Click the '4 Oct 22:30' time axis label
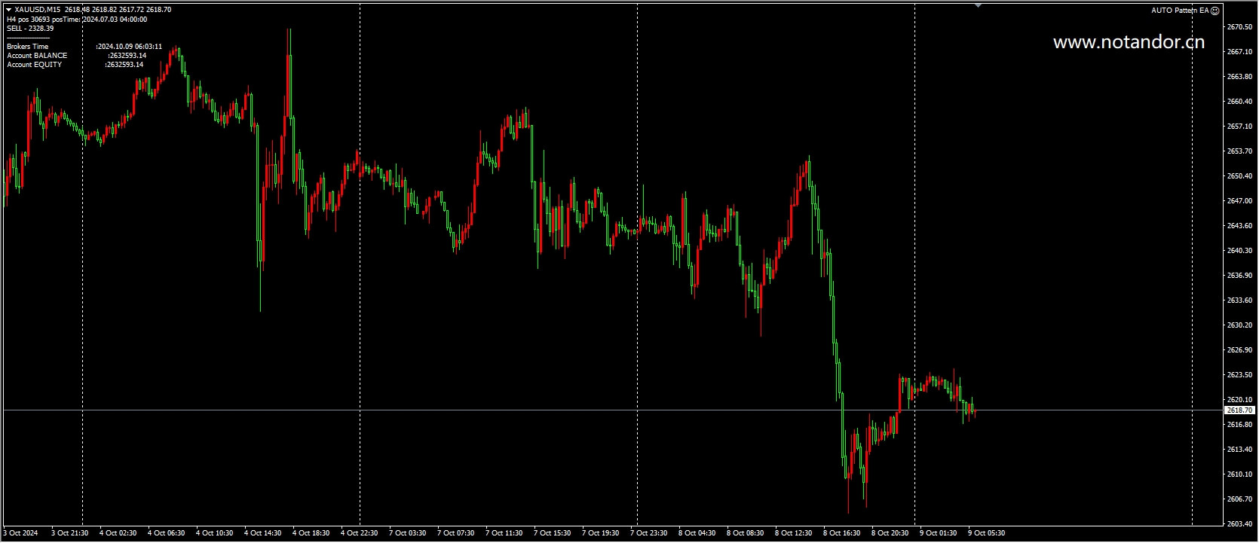This screenshot has width=1259, height=543. pos(359,533)
